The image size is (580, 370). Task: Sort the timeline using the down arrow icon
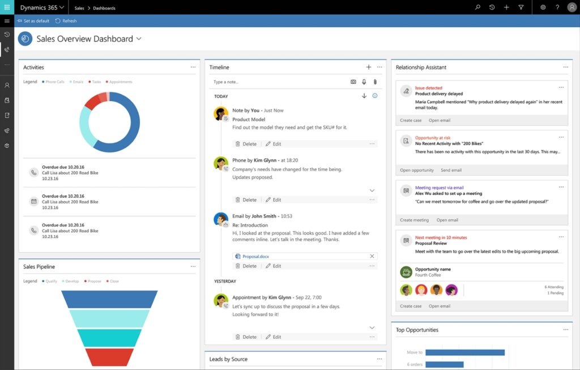pyautogui.click(x=364, y=96)
